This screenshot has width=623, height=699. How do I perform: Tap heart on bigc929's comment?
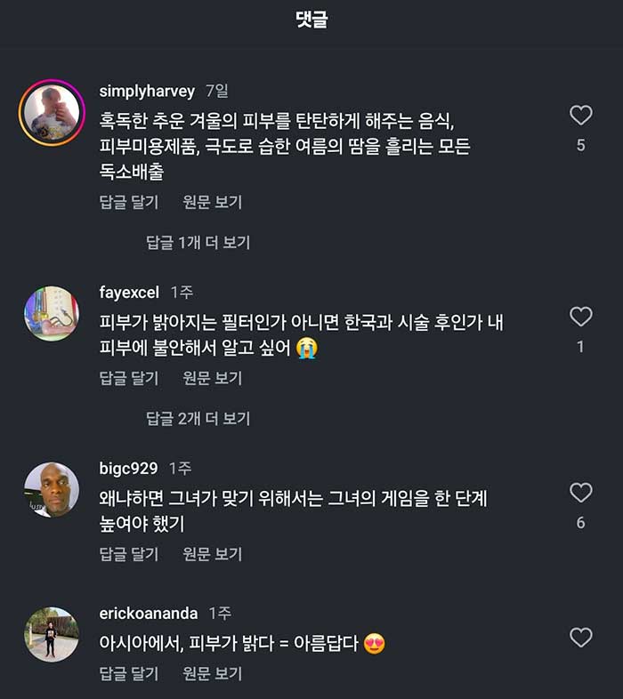pos(580,493)
